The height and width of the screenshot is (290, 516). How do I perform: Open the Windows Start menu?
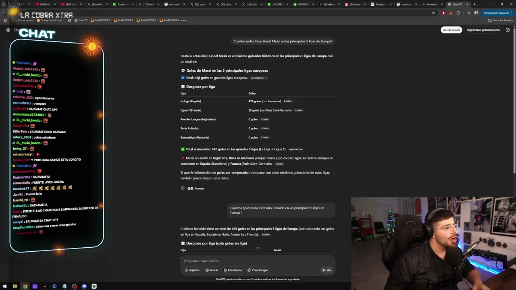click(5, 286)
